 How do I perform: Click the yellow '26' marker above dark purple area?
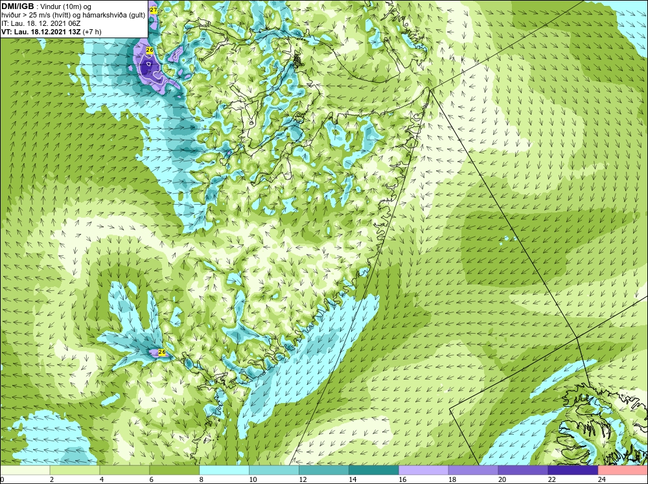click(x=150, y=50)
